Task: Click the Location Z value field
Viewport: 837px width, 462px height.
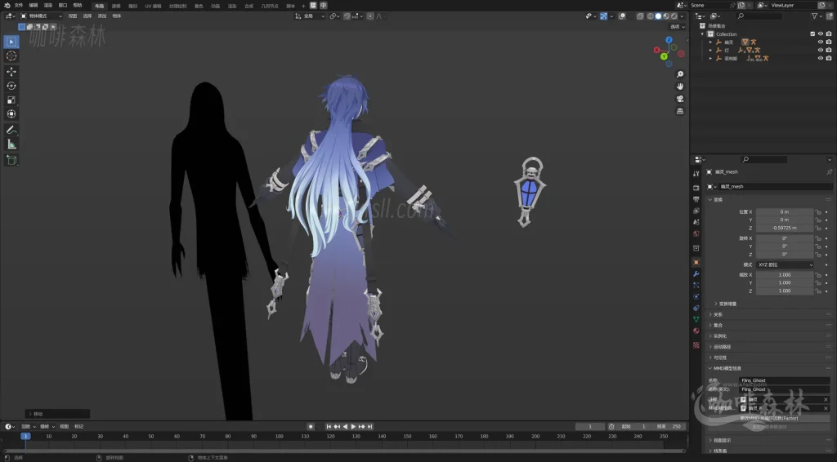Action: point(784,228)
